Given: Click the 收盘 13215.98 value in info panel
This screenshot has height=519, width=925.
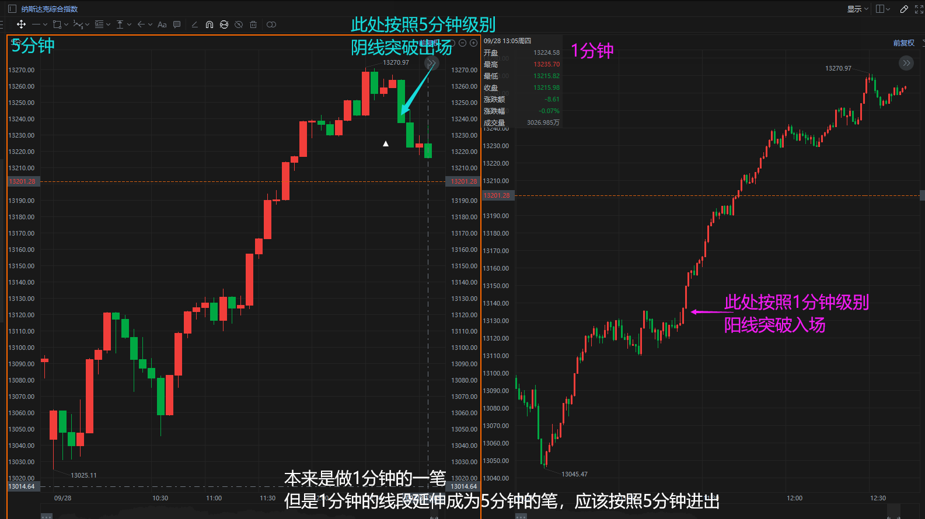Looking at the screenshot, I should pyautogui.click(x=546, y=87).
